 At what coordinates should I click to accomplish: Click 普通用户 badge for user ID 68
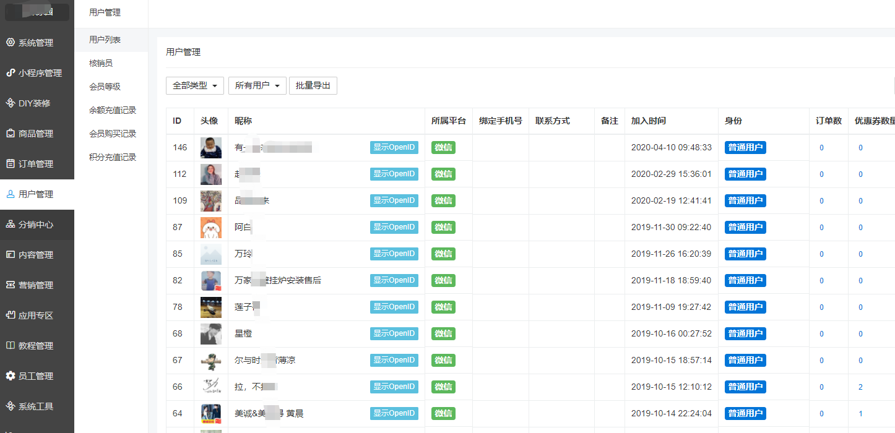click(x=745, y=334)
